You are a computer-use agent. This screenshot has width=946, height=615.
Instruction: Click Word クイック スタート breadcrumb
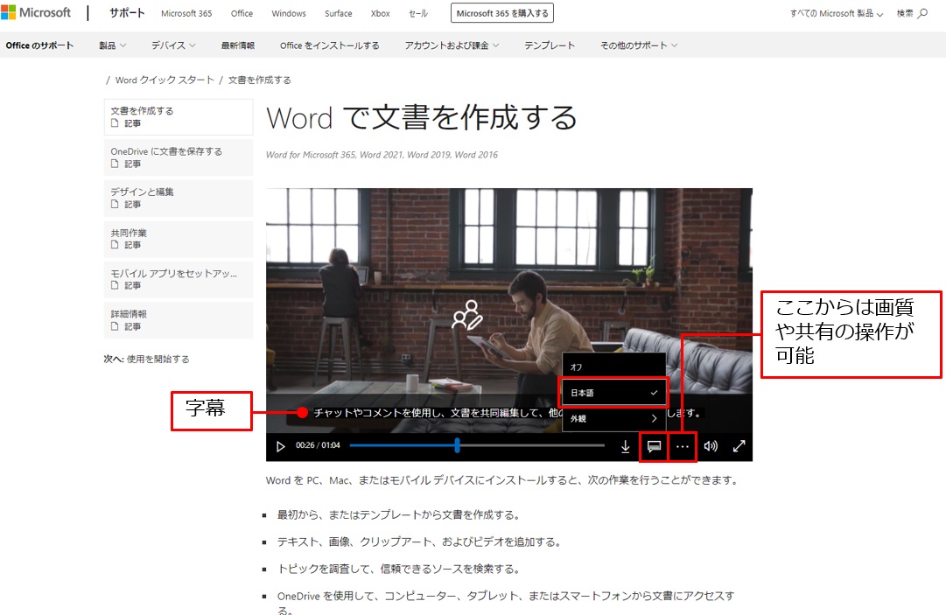click(x=165, y=80)
